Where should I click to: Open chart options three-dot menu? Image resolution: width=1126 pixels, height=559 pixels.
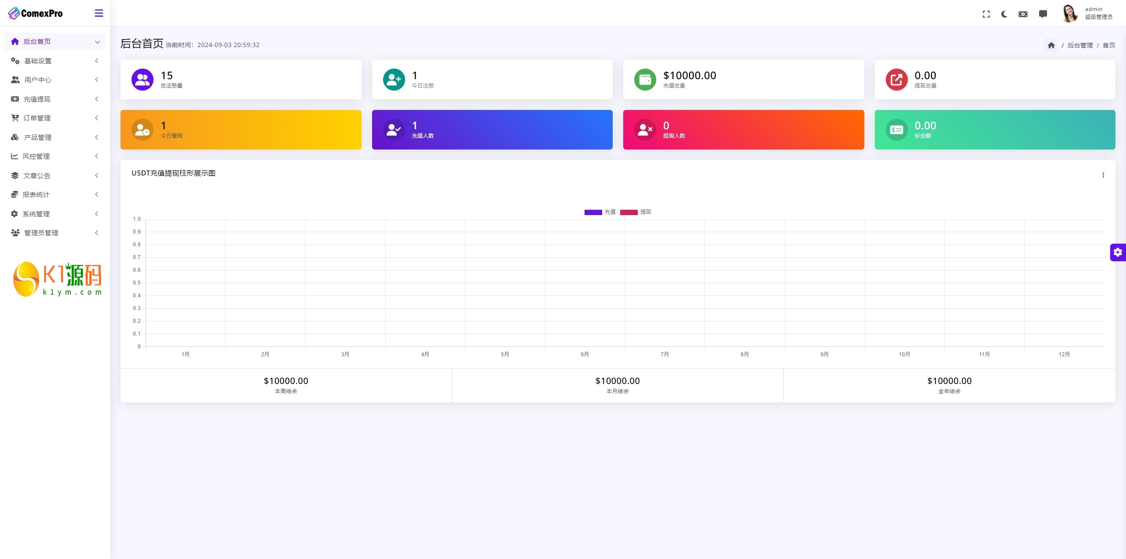1103,175
